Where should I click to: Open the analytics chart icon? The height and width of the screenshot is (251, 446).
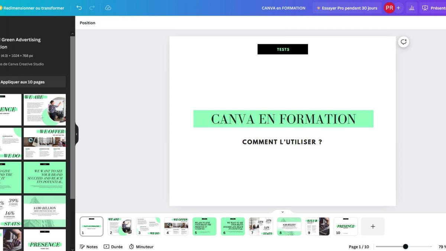[411, 8]
